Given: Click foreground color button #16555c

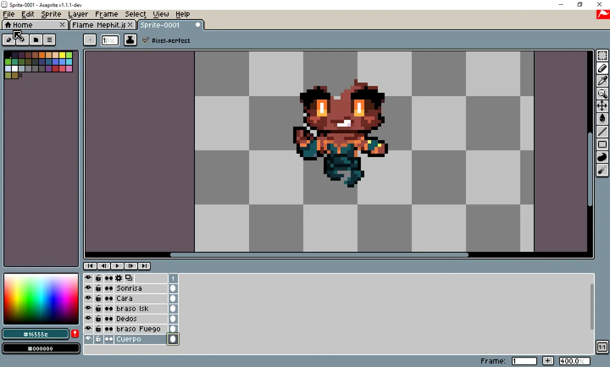Looking at the screenshot, I should (36, 334).
